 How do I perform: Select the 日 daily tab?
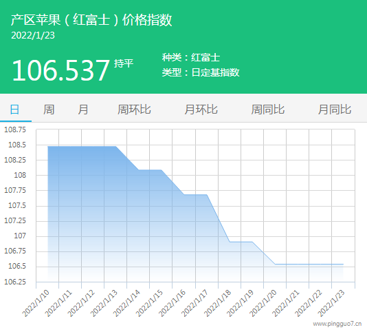[x=14, y=110]
